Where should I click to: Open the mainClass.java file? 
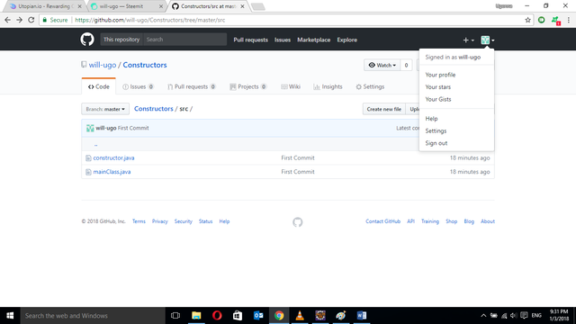click(112, 172)
